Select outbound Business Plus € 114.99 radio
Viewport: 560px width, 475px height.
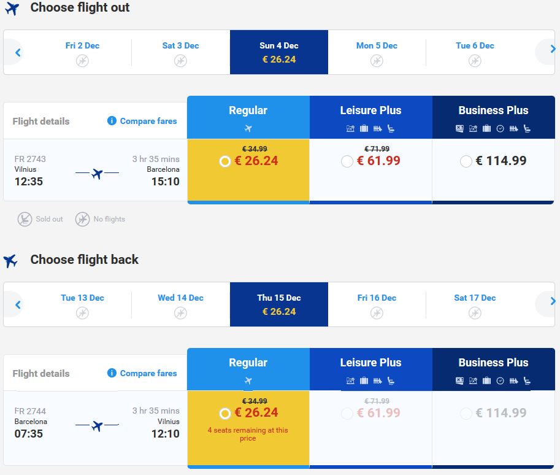466,161
